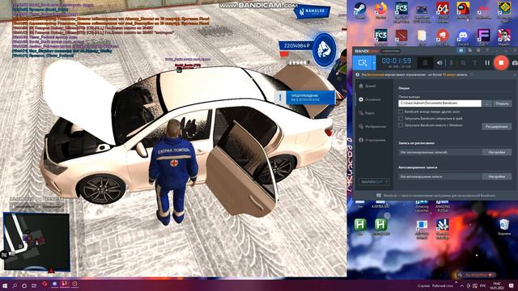Pause the Bandicam recording
Viewport: 518px width, 291px height.
pyautogui.click(x=487, y=63)
